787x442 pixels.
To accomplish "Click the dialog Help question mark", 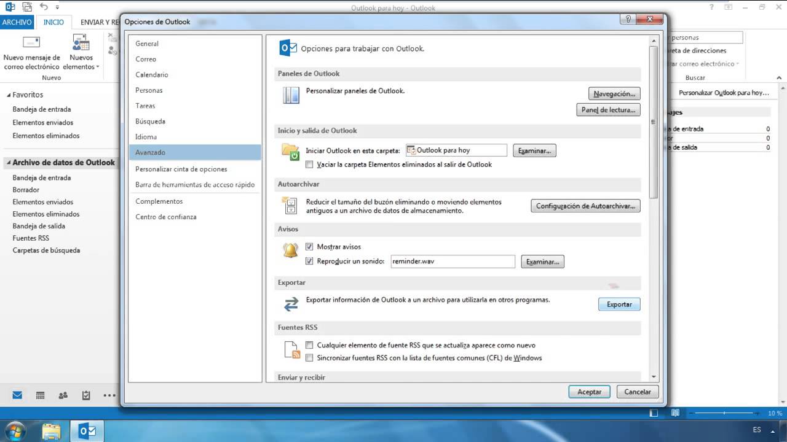I will point(628,19).
